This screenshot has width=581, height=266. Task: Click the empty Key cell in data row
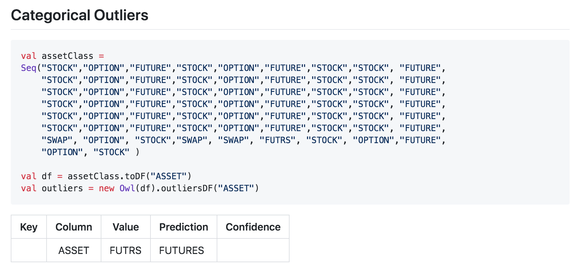tap(29, 250)
